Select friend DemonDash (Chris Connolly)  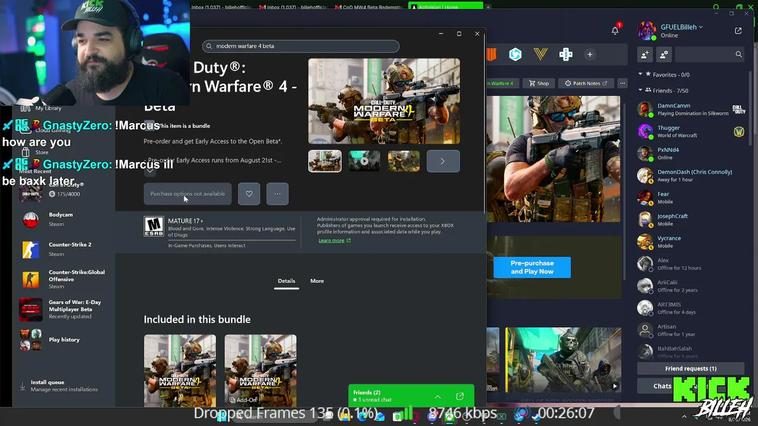[690, 176]
